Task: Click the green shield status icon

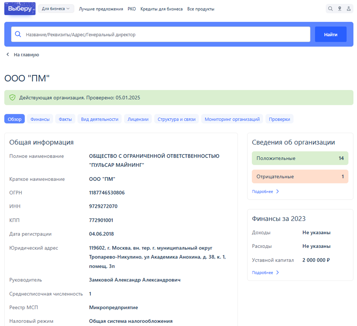Action: point(12,98)
